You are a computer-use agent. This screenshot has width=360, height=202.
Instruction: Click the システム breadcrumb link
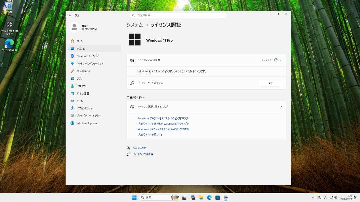pyautogui.click(x=134, y=25)
